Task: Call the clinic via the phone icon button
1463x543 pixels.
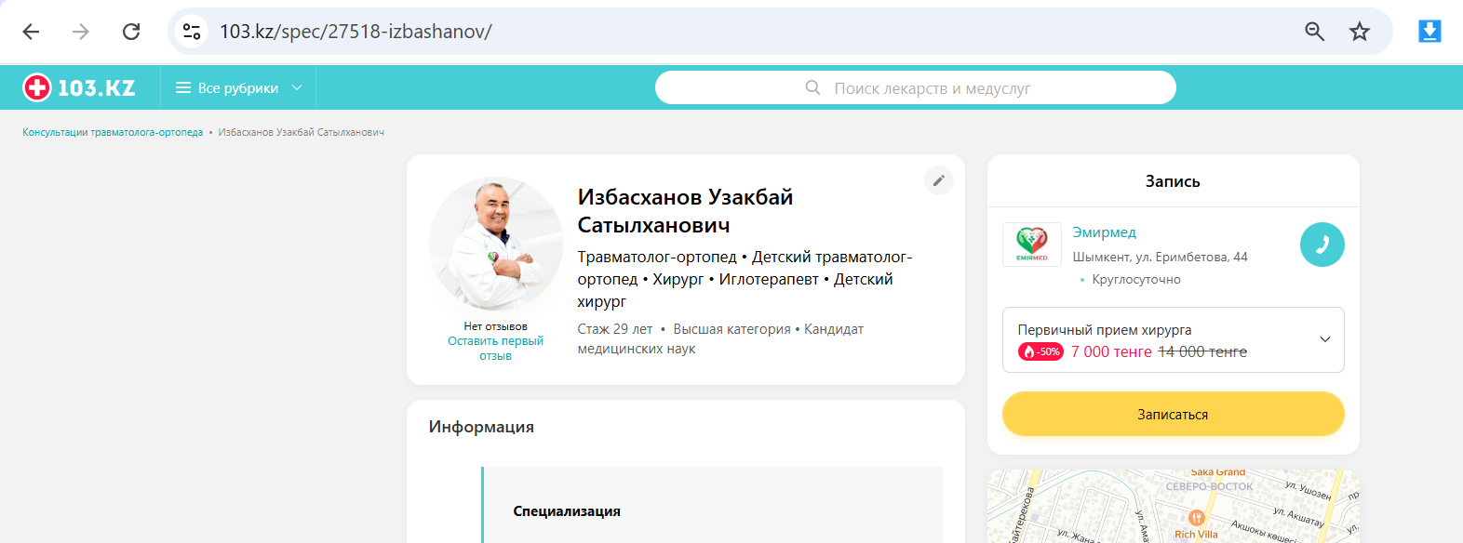Action: (1322, 245)
